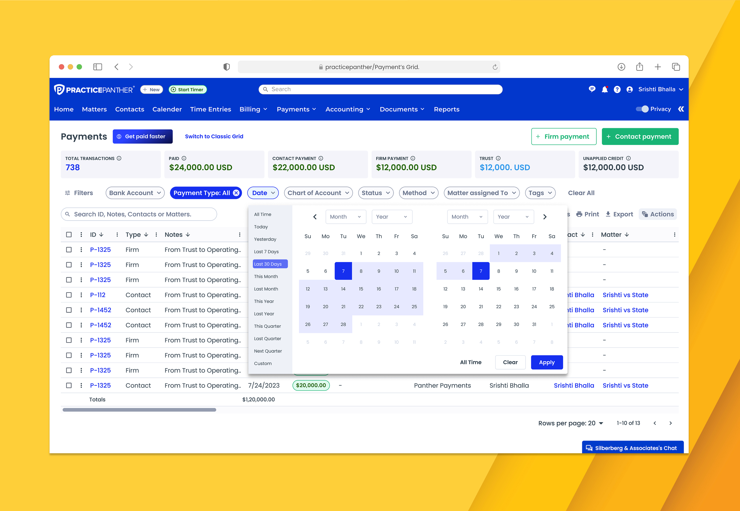740x511 pixels.
Task: Click the help question mark icon
Action: (x=617, y=90)
